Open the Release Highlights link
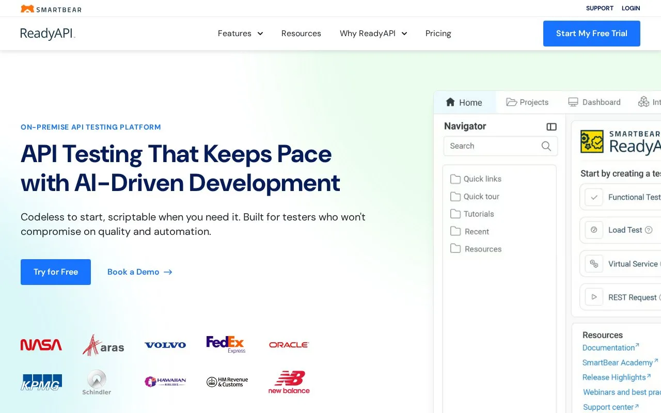The width and height of the screenshot is (661, 413). point(617,377)
